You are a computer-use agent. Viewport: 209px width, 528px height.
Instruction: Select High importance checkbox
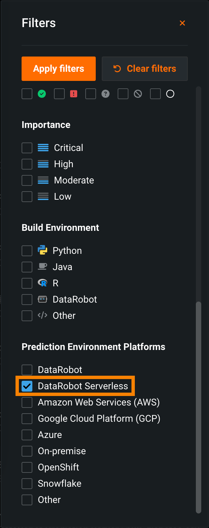click(x=27, y=164)
